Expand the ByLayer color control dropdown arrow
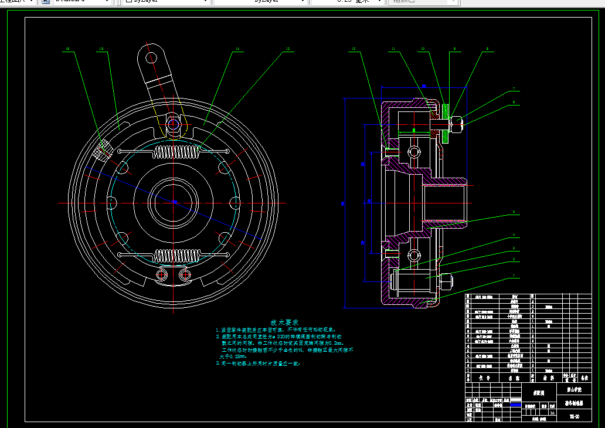Viewport: 605px width, 428px height. [206, 2]
